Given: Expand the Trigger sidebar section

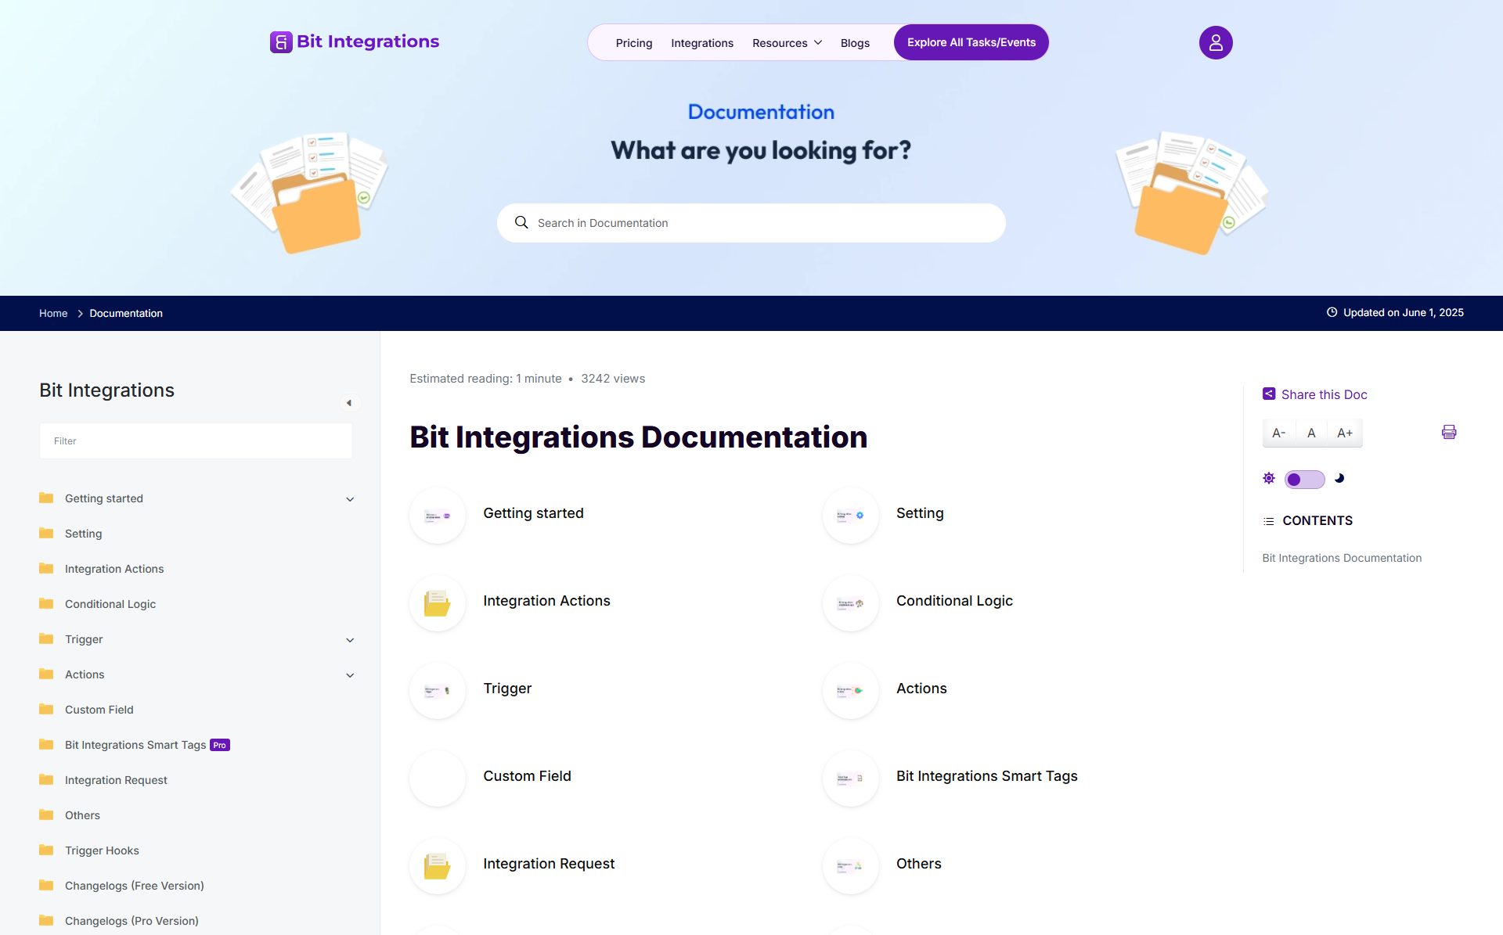Looking at the screenshot, I should (x=350, y=640).
